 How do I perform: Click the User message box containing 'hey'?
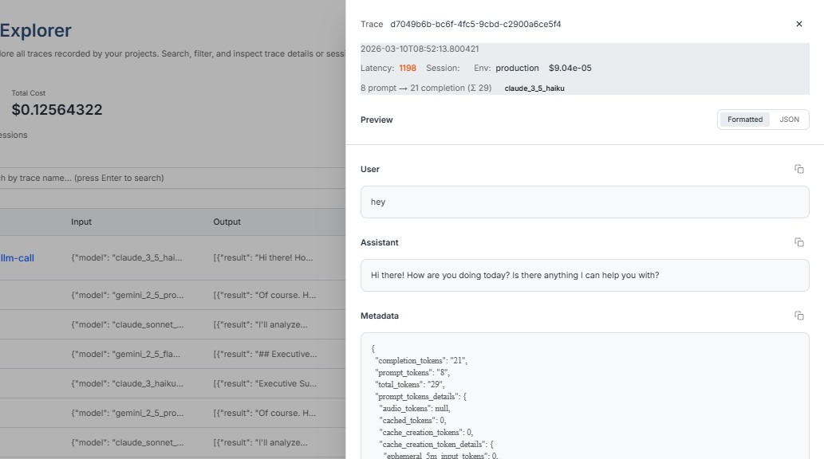[x=584, y=202]
